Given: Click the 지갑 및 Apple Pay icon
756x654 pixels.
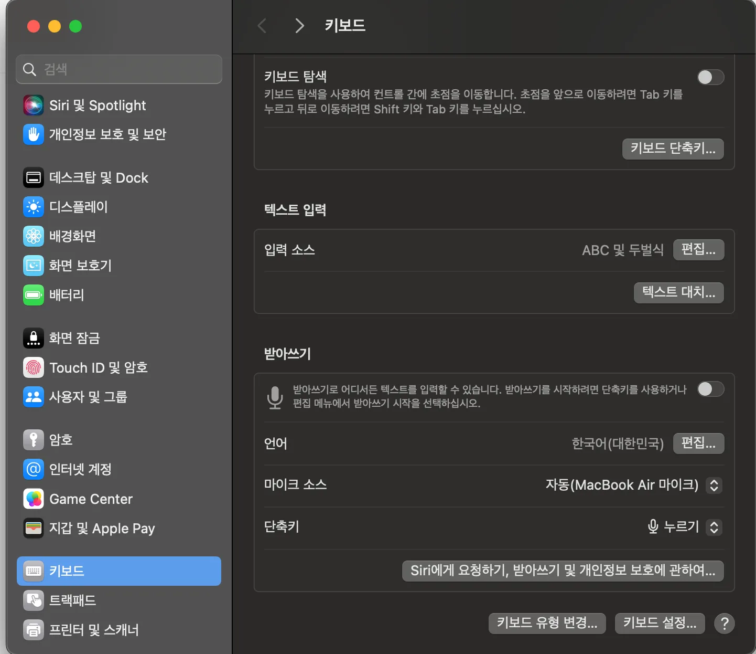Looking at the screenshot, I should (34, 528).
